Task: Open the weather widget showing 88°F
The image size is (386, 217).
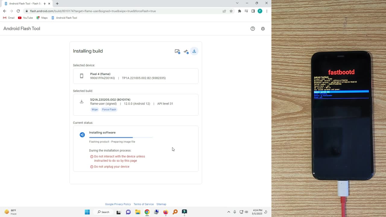Action: click(x=11, y=212)
